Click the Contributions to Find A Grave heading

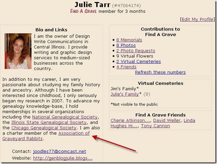tap(160, 32)
